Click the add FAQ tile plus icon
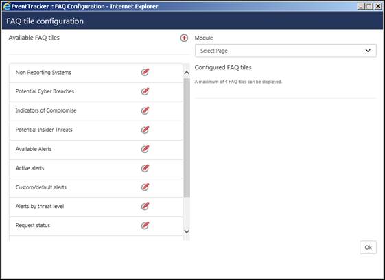385x280 pixels. (184, 38)
